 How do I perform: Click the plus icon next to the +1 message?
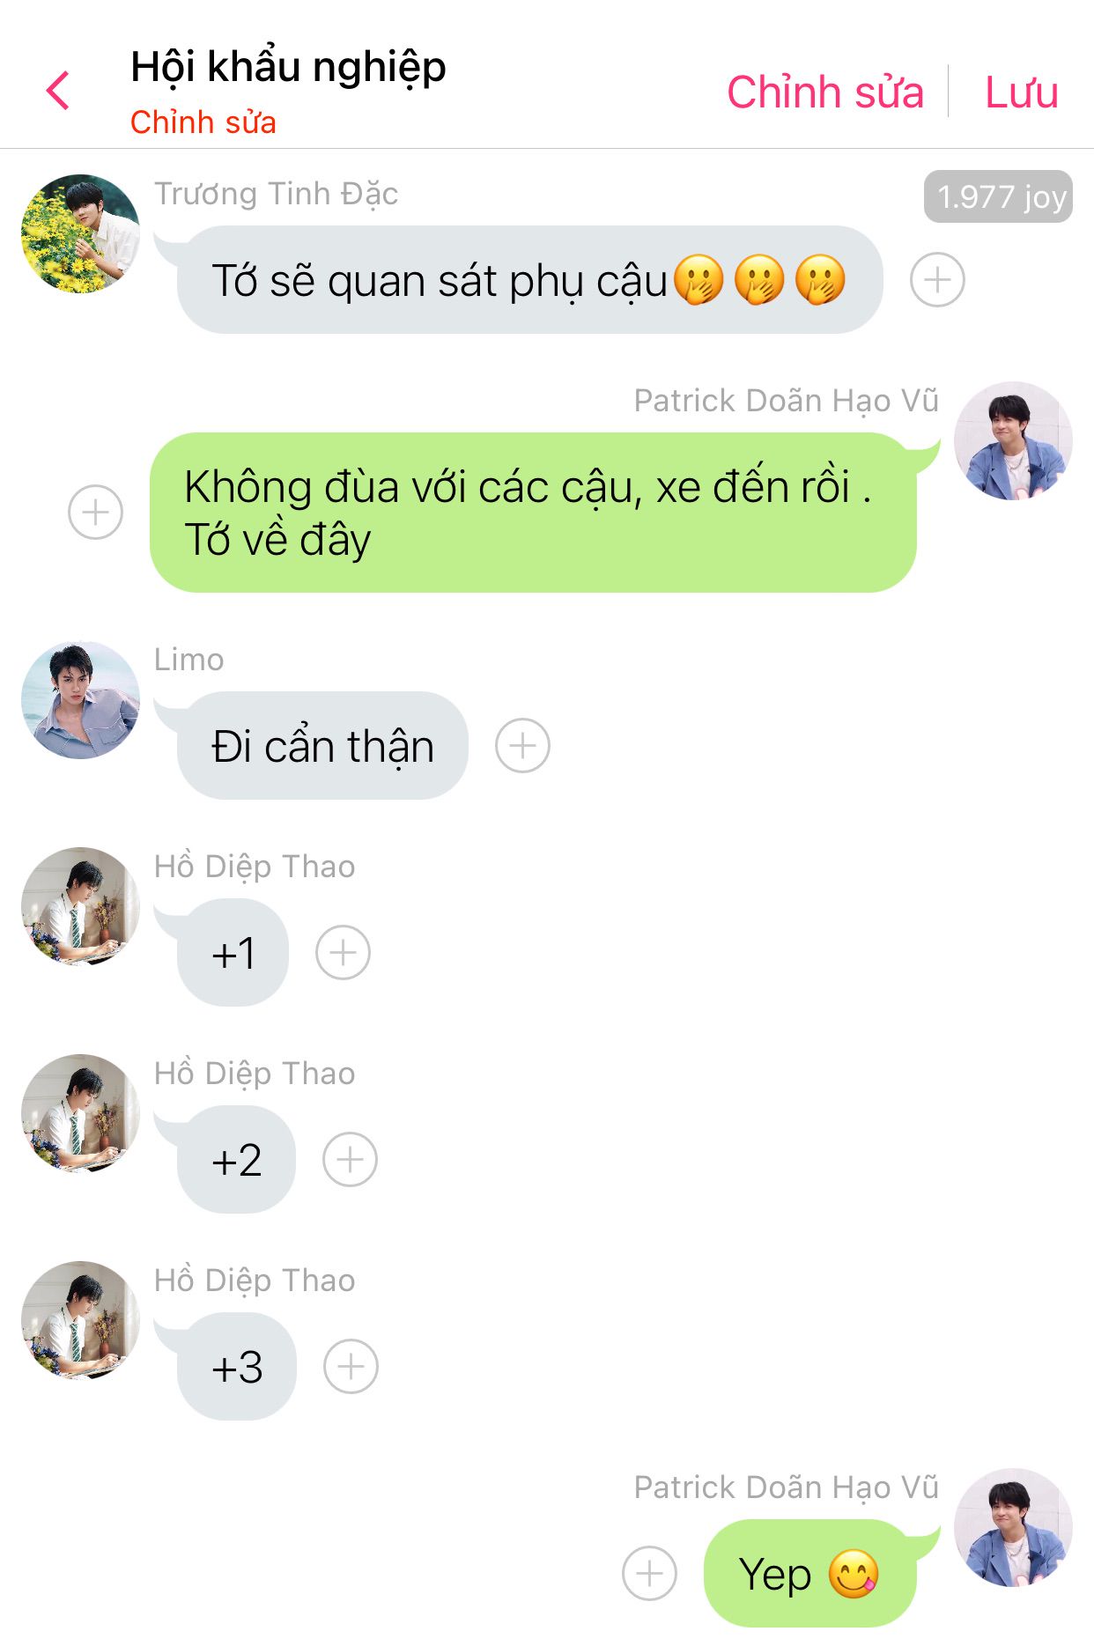tap(343, 953)
